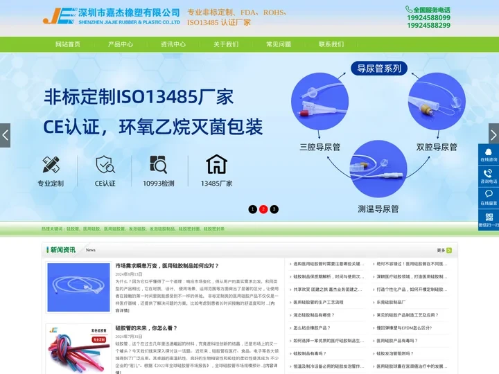Select banner slide dot 1
The height and width of the screenshot is (374, 499).
253,209
